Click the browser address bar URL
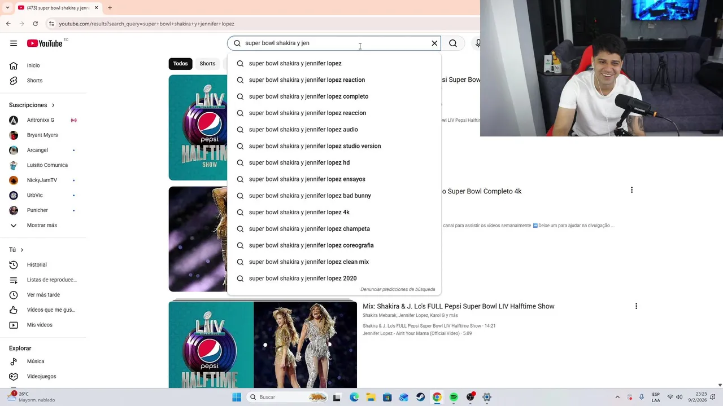 click(x=146, y=24)
